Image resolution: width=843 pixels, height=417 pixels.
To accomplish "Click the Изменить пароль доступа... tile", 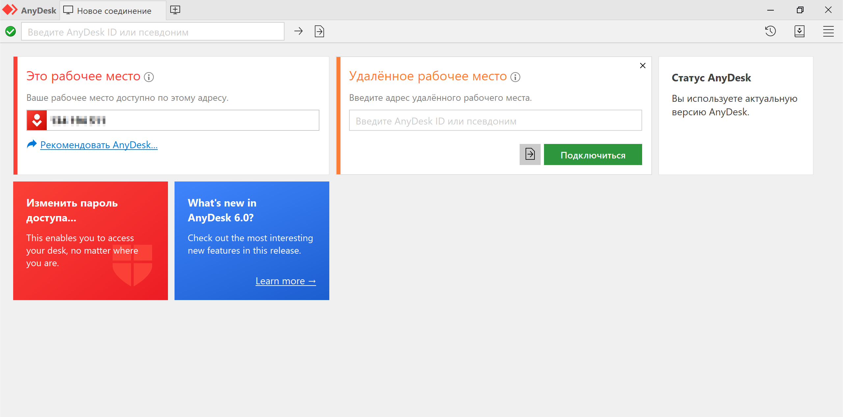I will pyautogui.click(x=91, y=240).
